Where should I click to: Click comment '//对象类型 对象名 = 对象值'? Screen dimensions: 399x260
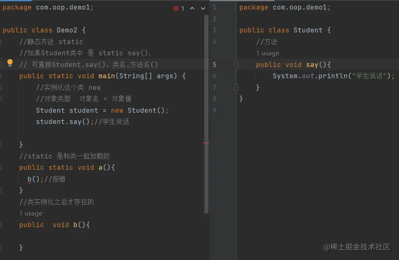[x=84, y=99]
